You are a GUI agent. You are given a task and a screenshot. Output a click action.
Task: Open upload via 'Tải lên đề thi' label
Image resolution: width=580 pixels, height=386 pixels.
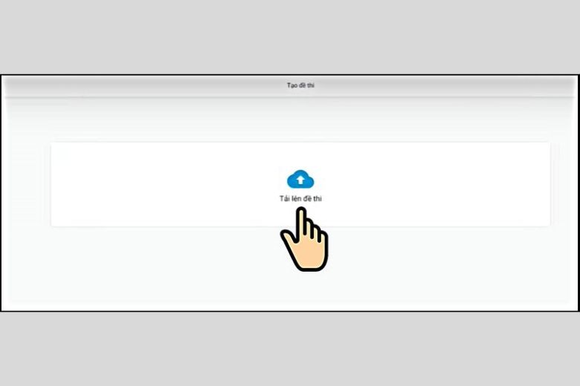click(x=300, y=199)
